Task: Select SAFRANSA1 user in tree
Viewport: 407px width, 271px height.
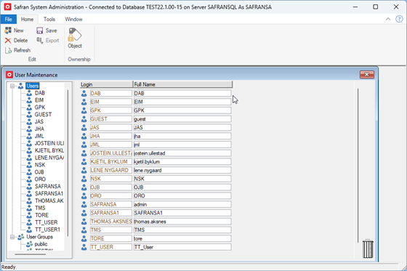Action: tap(49, 194)
